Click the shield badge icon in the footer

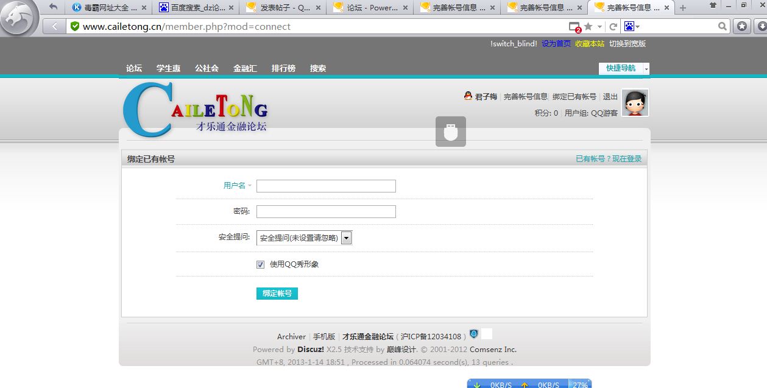click(x=474, y=334)
